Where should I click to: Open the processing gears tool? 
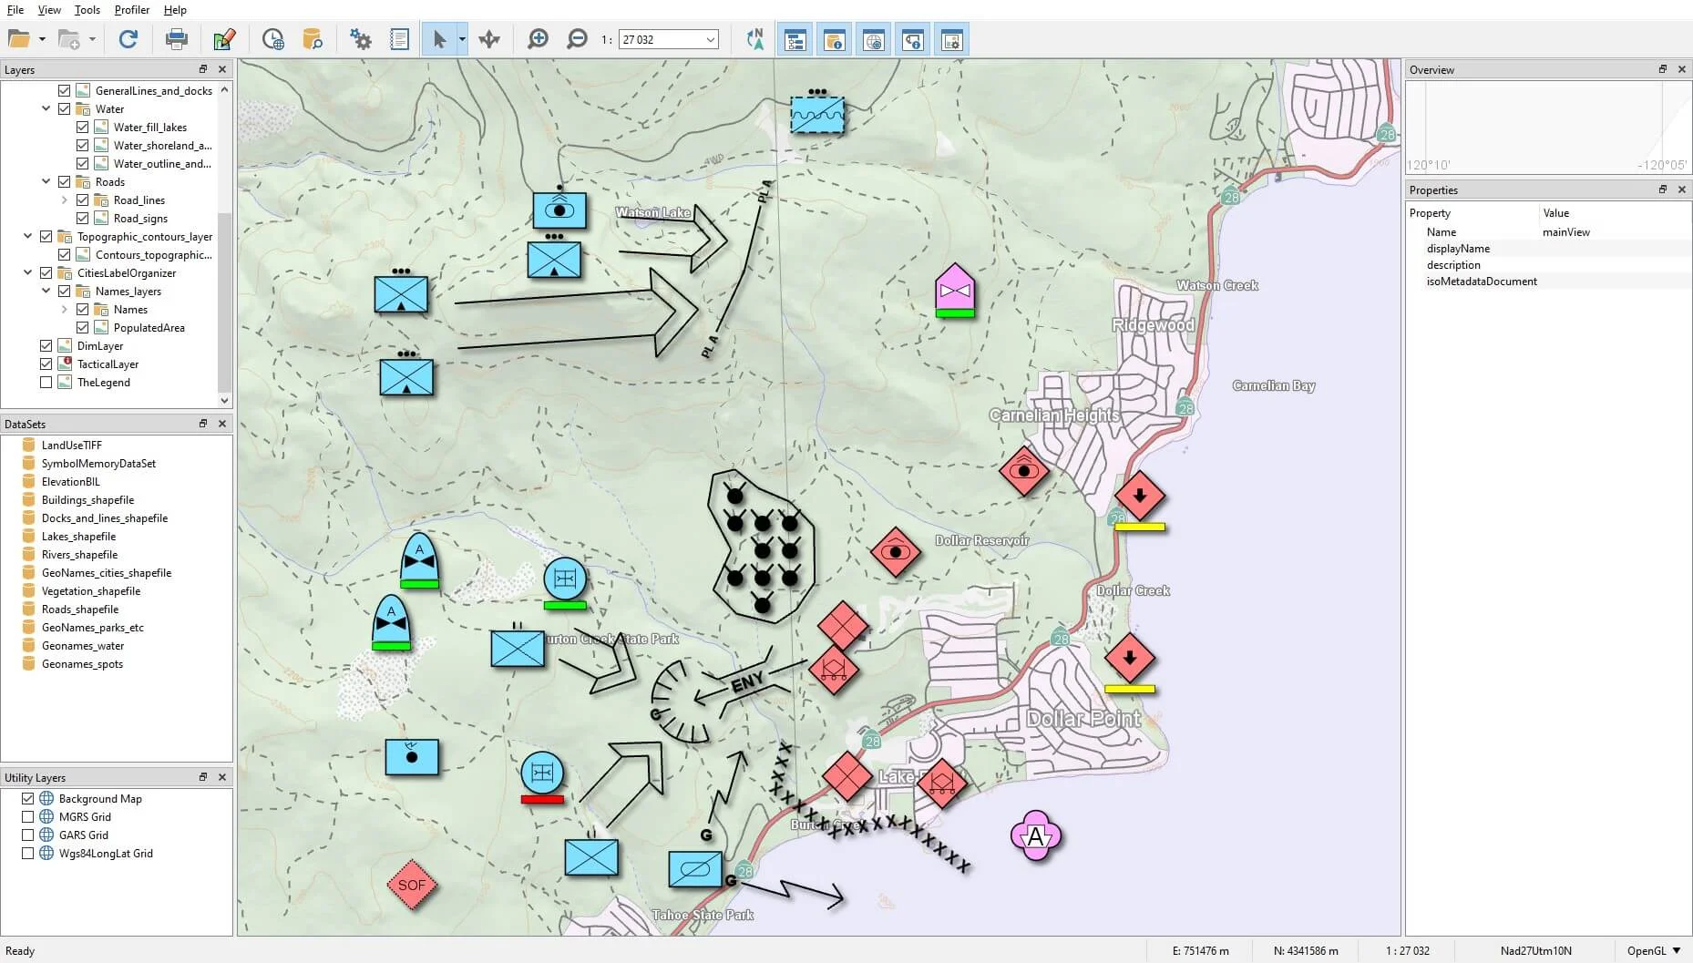(x=360, y=39)
